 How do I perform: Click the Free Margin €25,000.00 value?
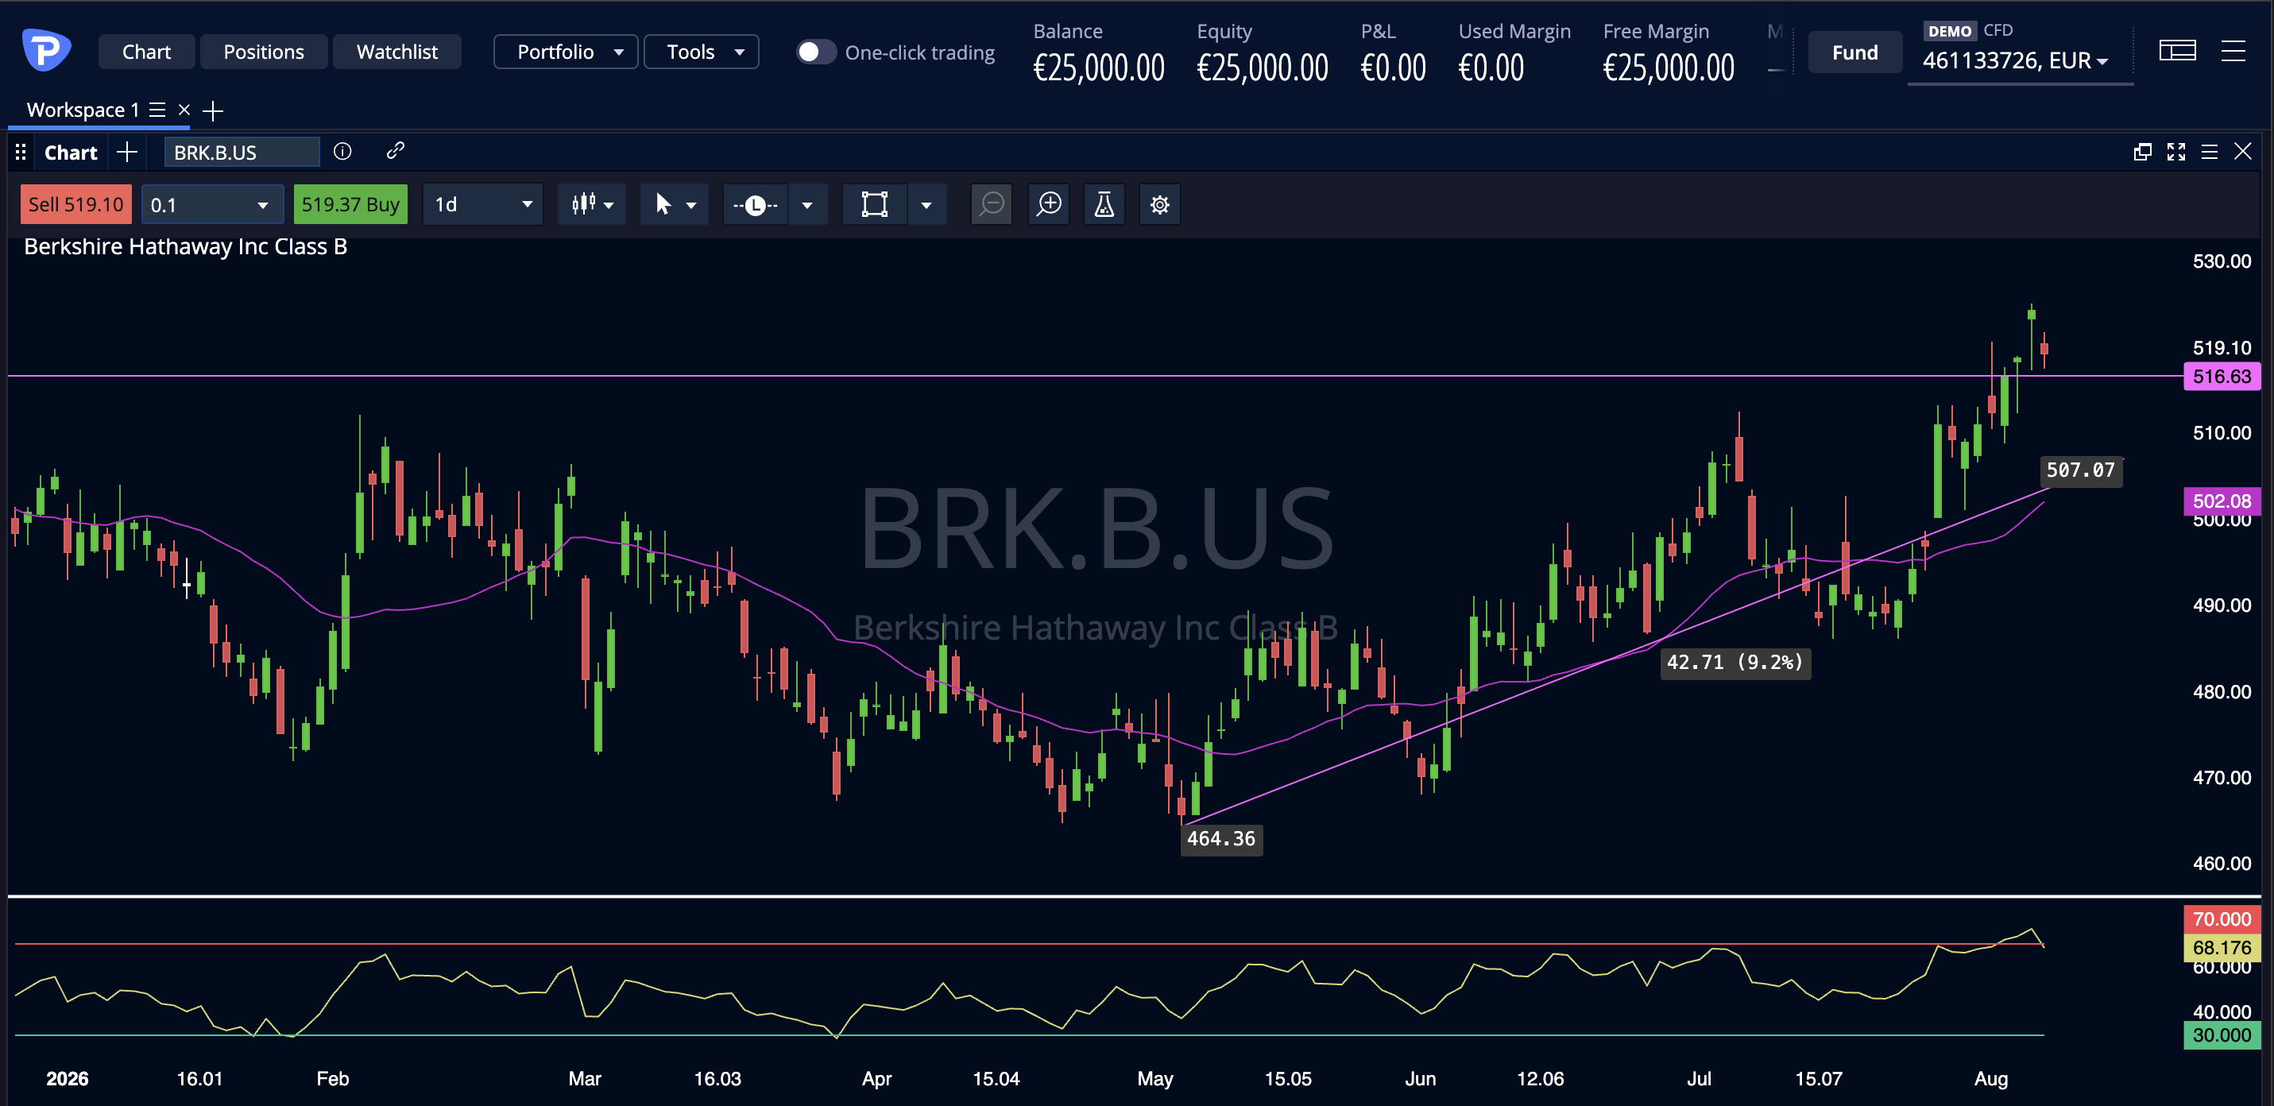1669,68
